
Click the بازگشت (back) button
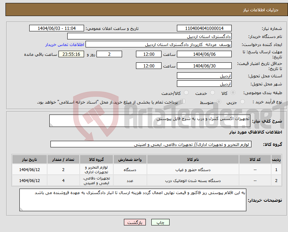tap(135, 222)
